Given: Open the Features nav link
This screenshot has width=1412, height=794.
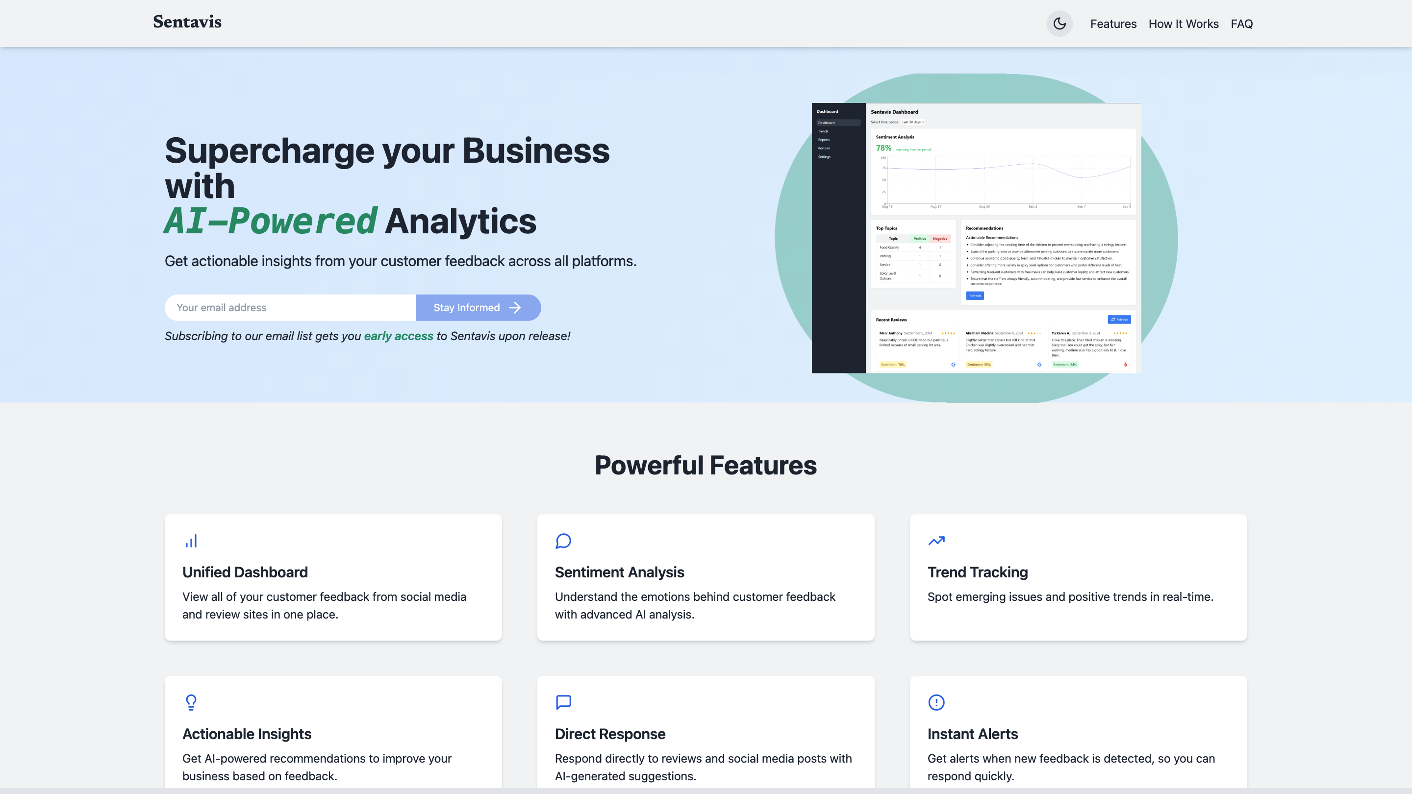Looking at the screenshot, I should [x=1113, y=24].
